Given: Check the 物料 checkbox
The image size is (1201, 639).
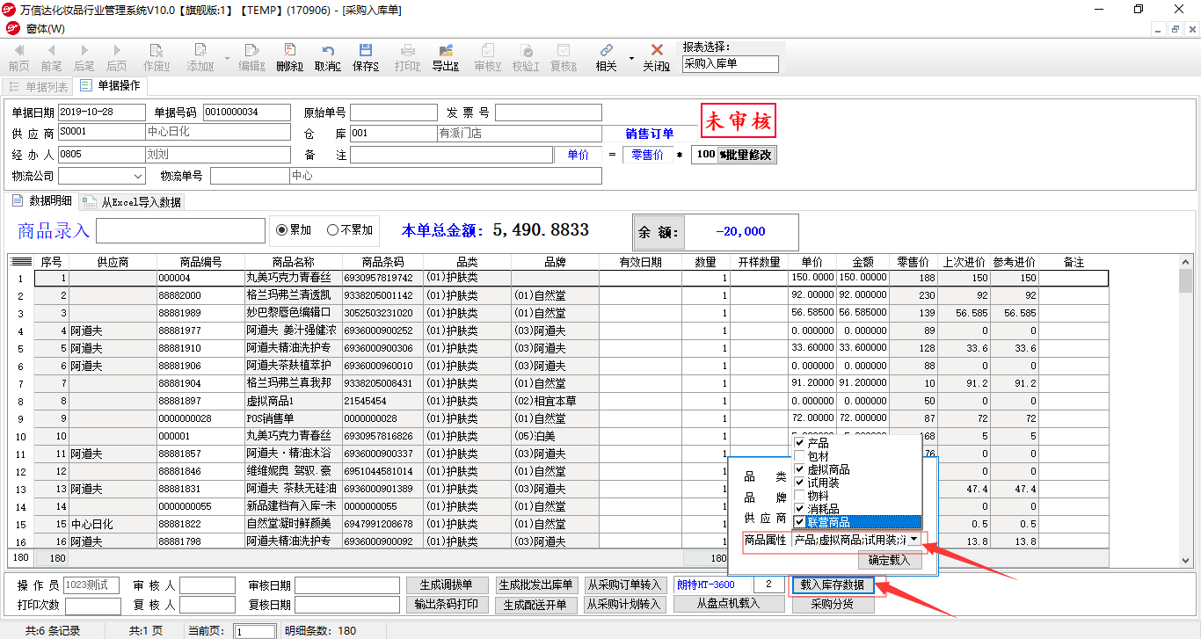Looking at the screenshot, I should click(799, 496).
